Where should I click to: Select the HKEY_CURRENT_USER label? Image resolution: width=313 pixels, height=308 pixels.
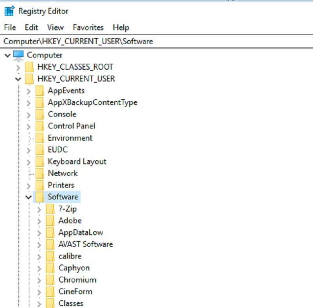pyautogui.click(x=76, y=79)
